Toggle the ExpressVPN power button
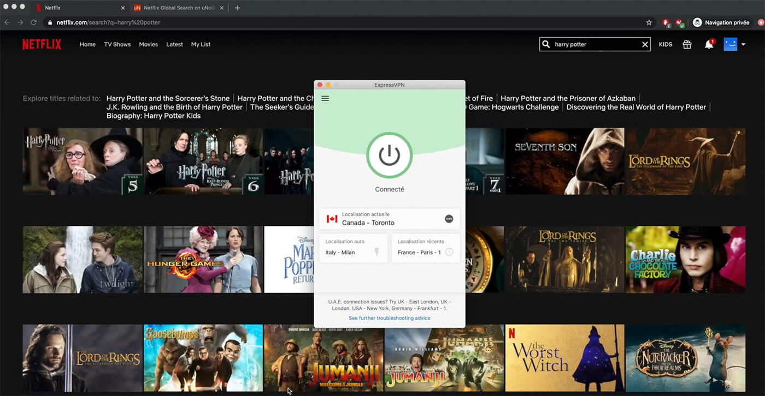 click(x=390, y=155)
